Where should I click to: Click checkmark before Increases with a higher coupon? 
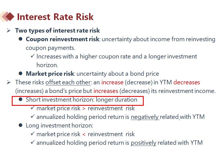pos(32,56)
